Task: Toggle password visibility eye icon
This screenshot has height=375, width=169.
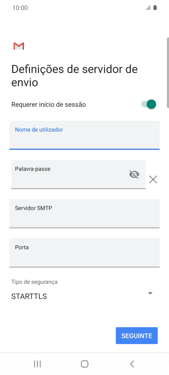Action: pyautogui.click(x=134, y=174)
